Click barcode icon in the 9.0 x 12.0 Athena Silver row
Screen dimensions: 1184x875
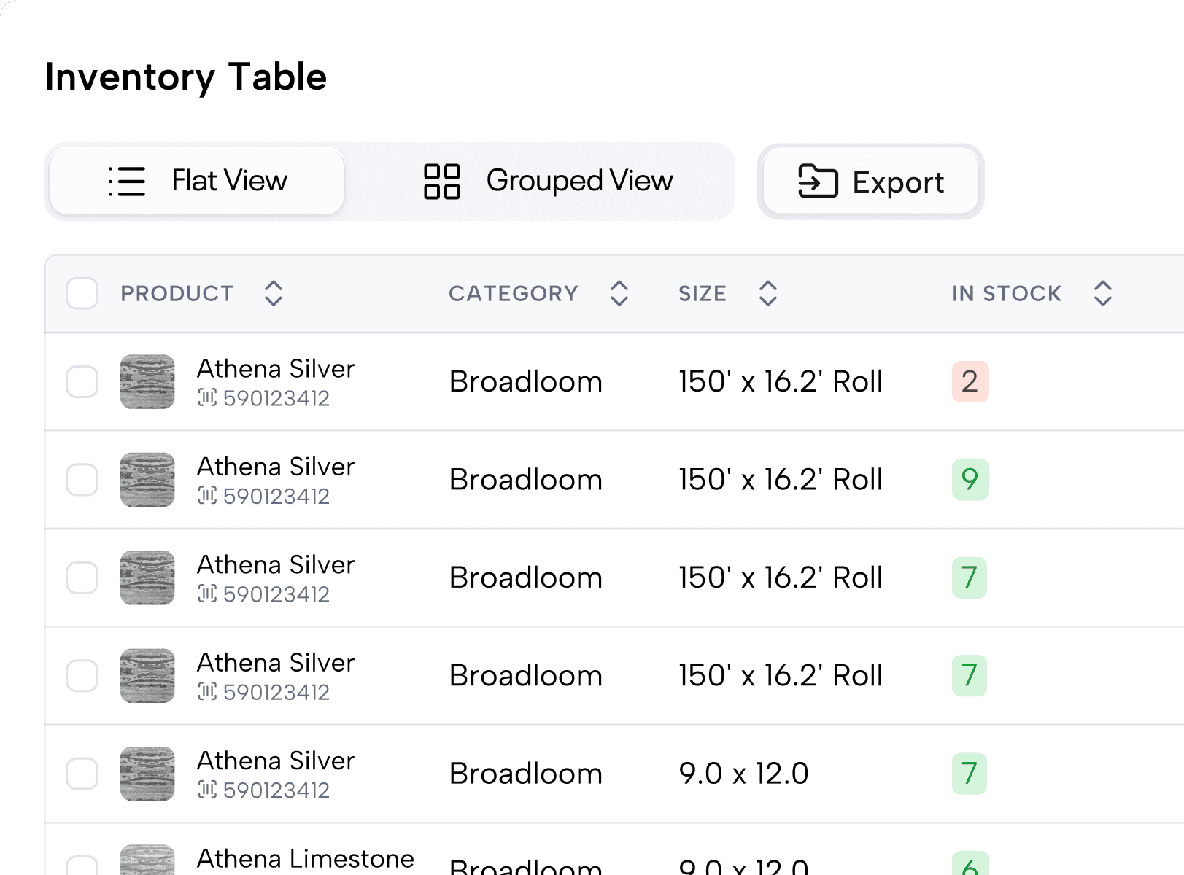point(207,790)
